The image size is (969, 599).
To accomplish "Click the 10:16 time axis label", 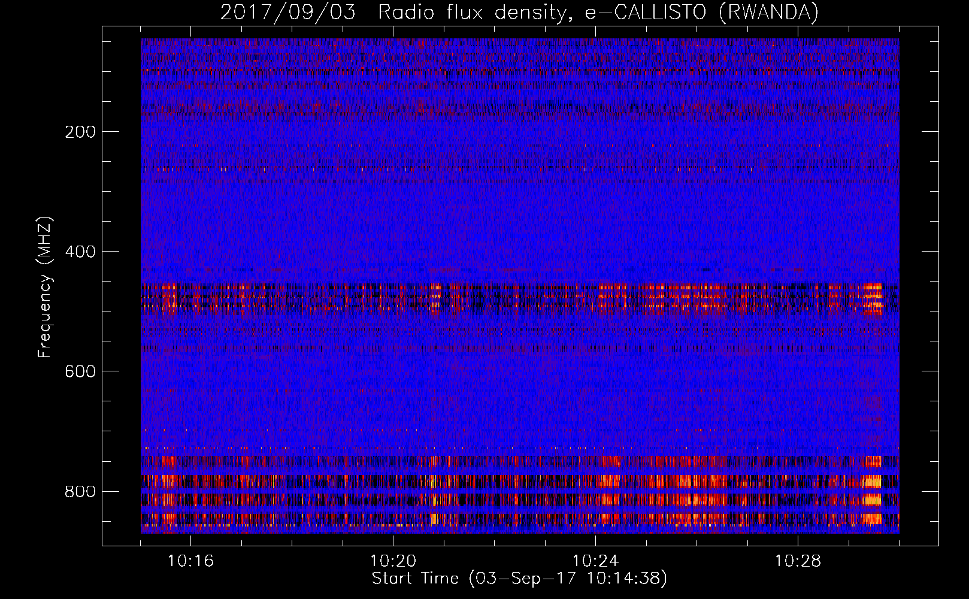I will coord(190,561).
